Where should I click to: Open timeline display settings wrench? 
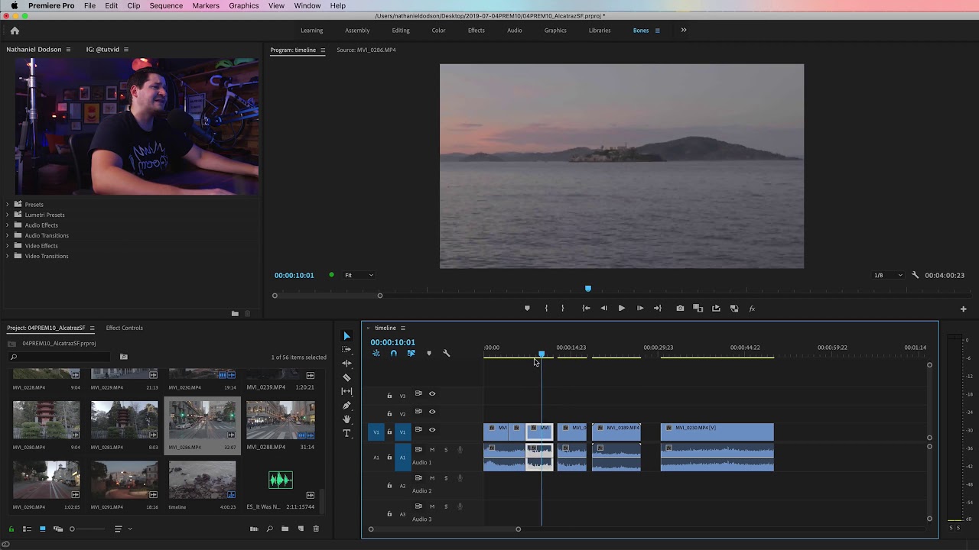[446, 353]
